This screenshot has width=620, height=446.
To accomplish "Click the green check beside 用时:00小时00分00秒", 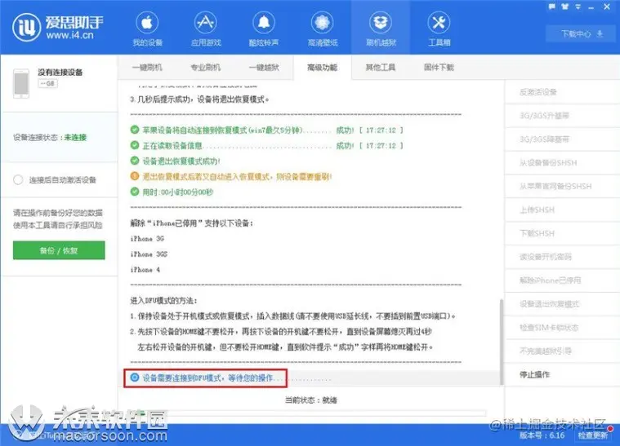I will tap(135, 192).
